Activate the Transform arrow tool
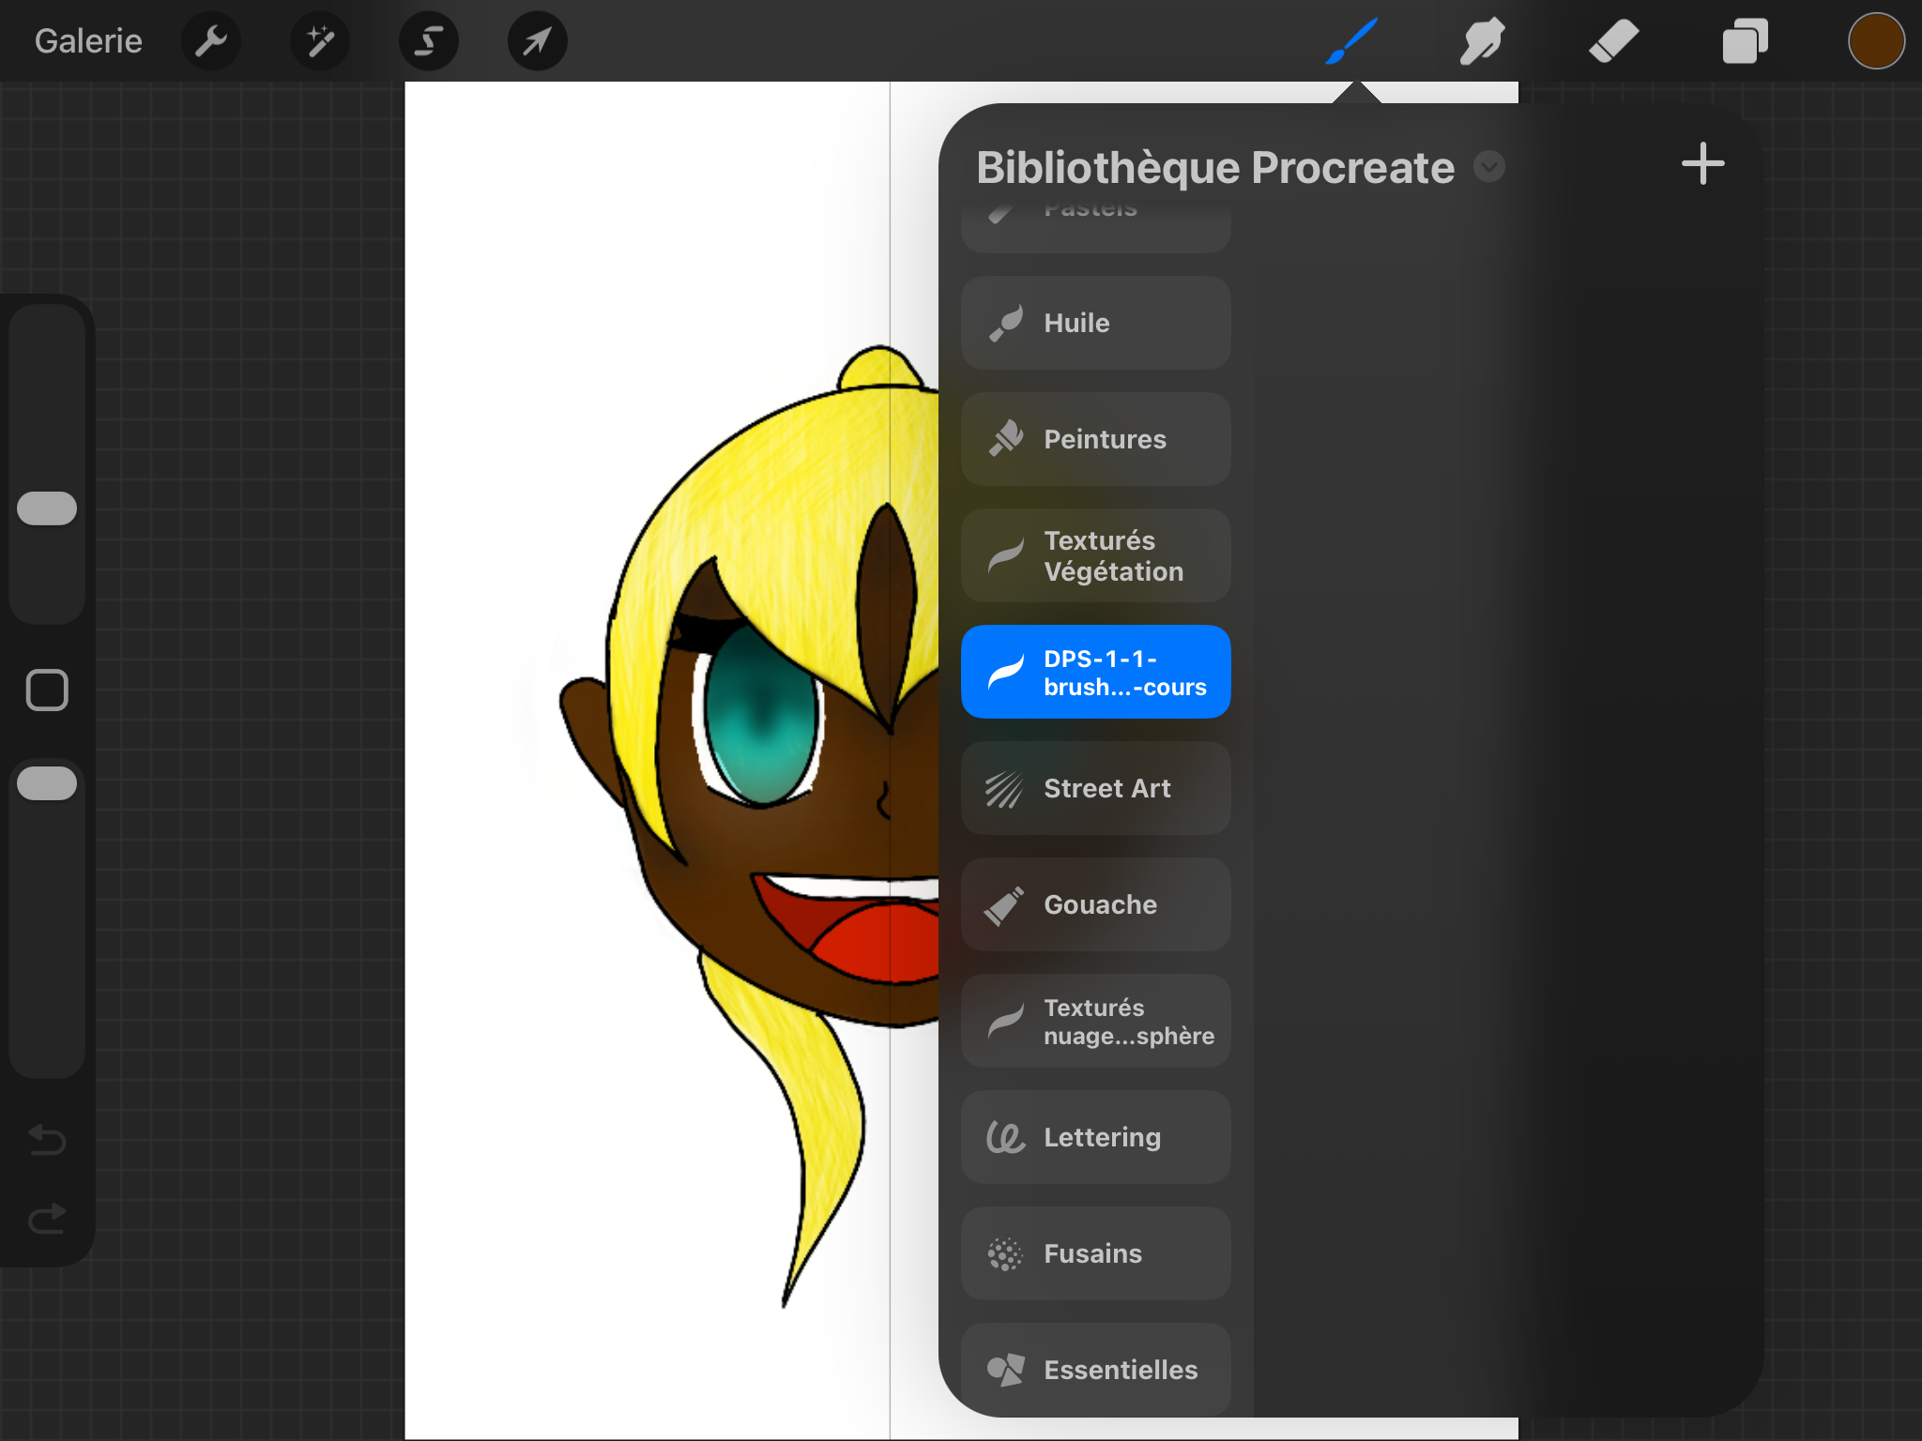This screenshot has height=1441, width=1922. [537, 41]
